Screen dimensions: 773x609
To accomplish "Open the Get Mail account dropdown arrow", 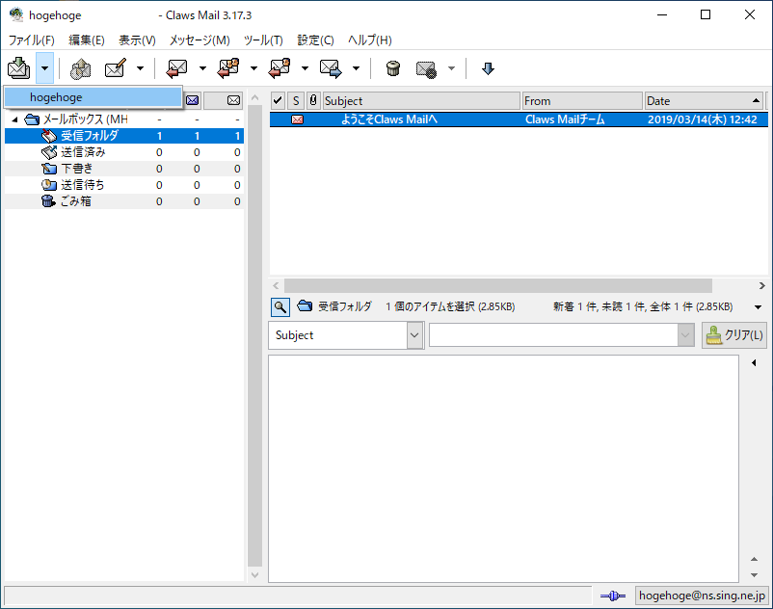I will [45, 68].
